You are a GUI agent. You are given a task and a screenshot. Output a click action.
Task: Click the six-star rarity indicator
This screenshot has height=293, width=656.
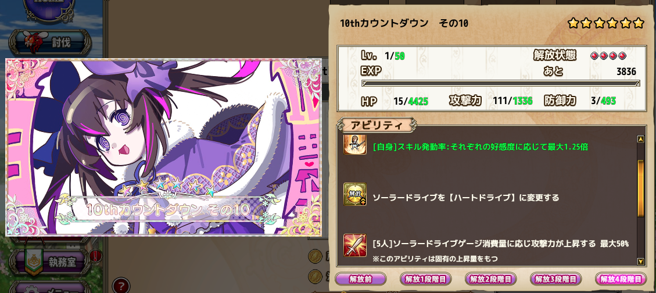tap(606, 23)
